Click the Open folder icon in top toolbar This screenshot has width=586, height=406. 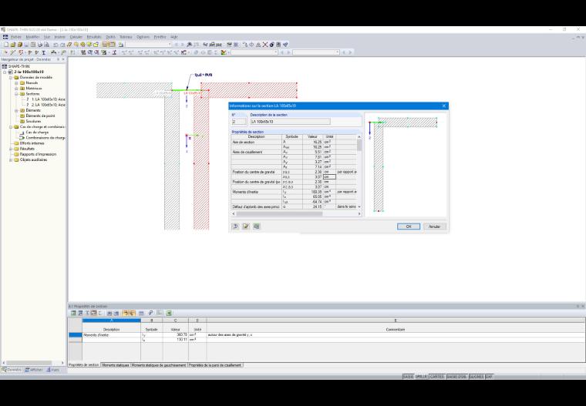pos(13,45)
